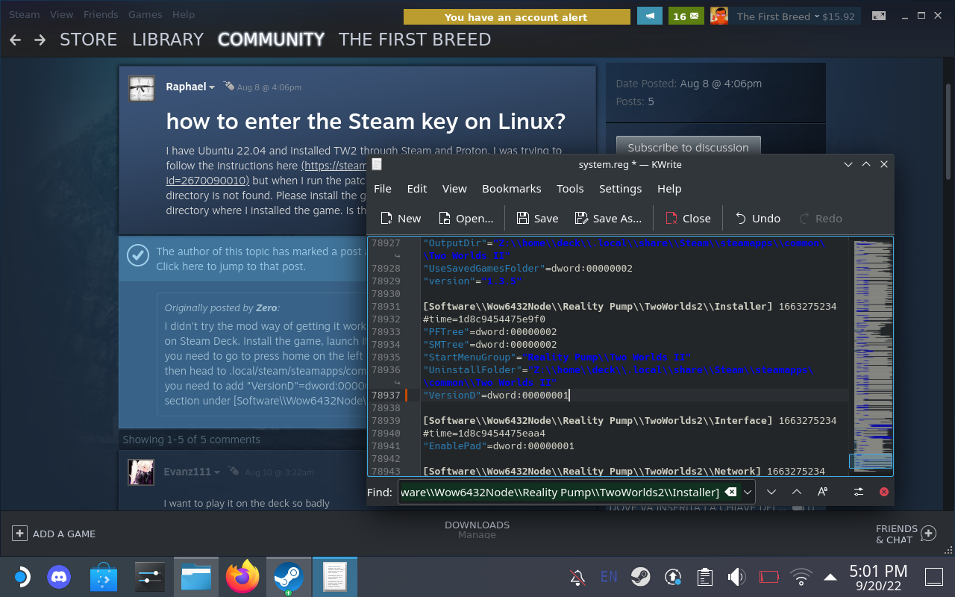Find the previous match with the up arrow

(x=797, y=492)
